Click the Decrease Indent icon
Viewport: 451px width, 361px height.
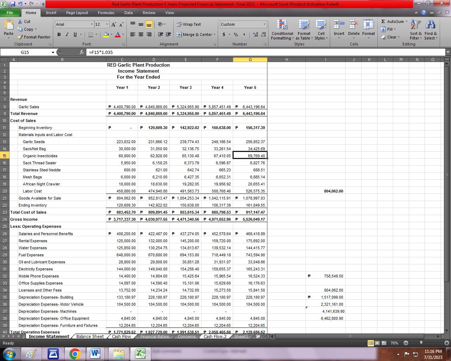161,35
